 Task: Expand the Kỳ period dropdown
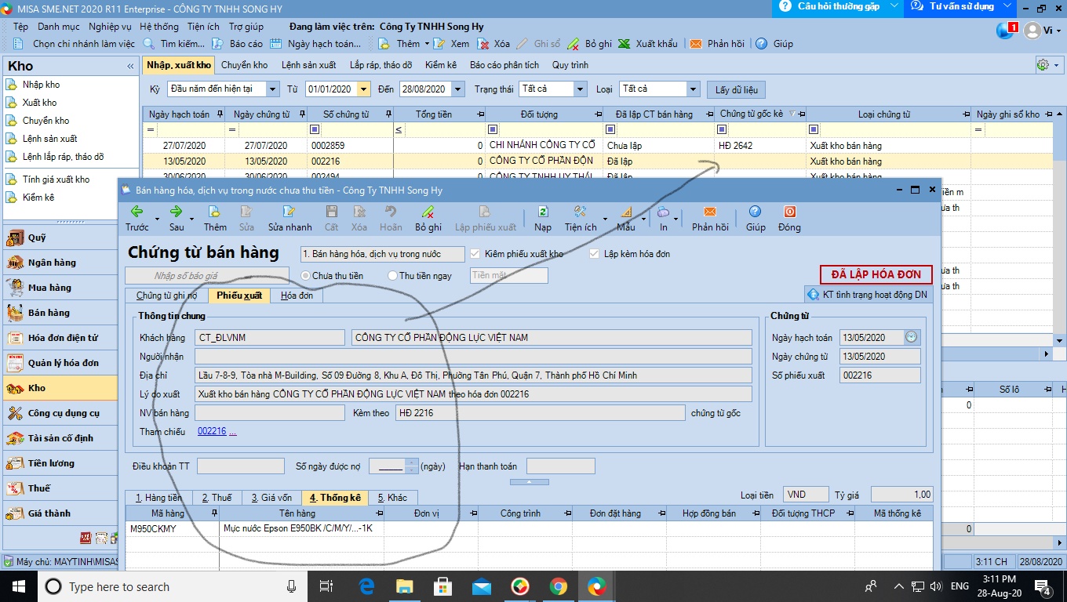[272, 89]
